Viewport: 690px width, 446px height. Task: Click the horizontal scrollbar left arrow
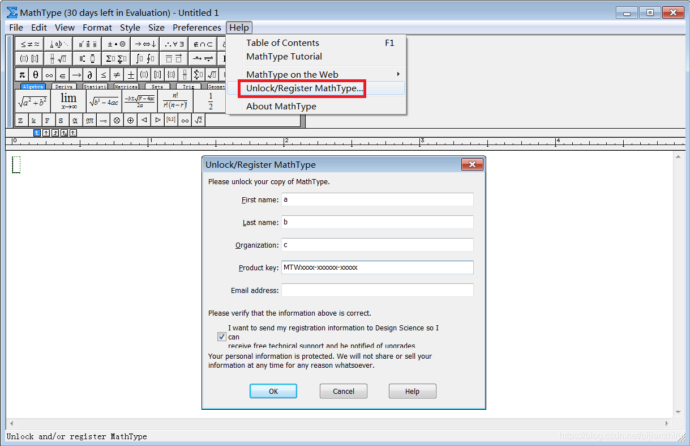(11, 423)
